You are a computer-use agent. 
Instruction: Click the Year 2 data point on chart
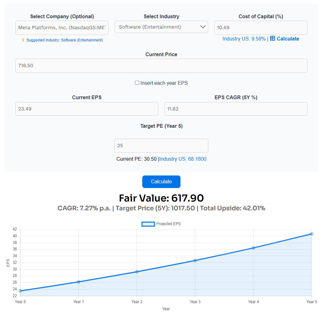[137, 272]
